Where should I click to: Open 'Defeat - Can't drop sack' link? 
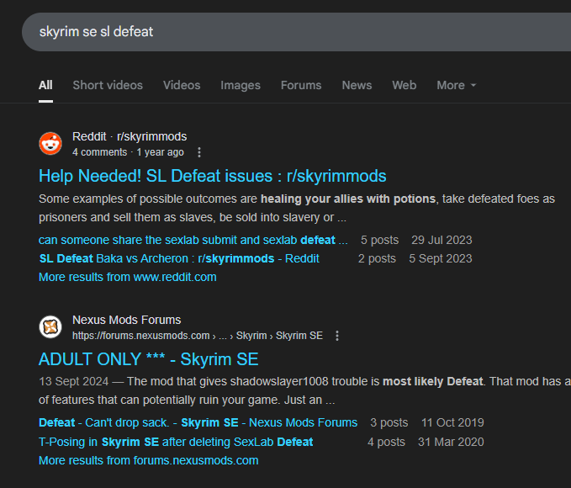point(198,422)
